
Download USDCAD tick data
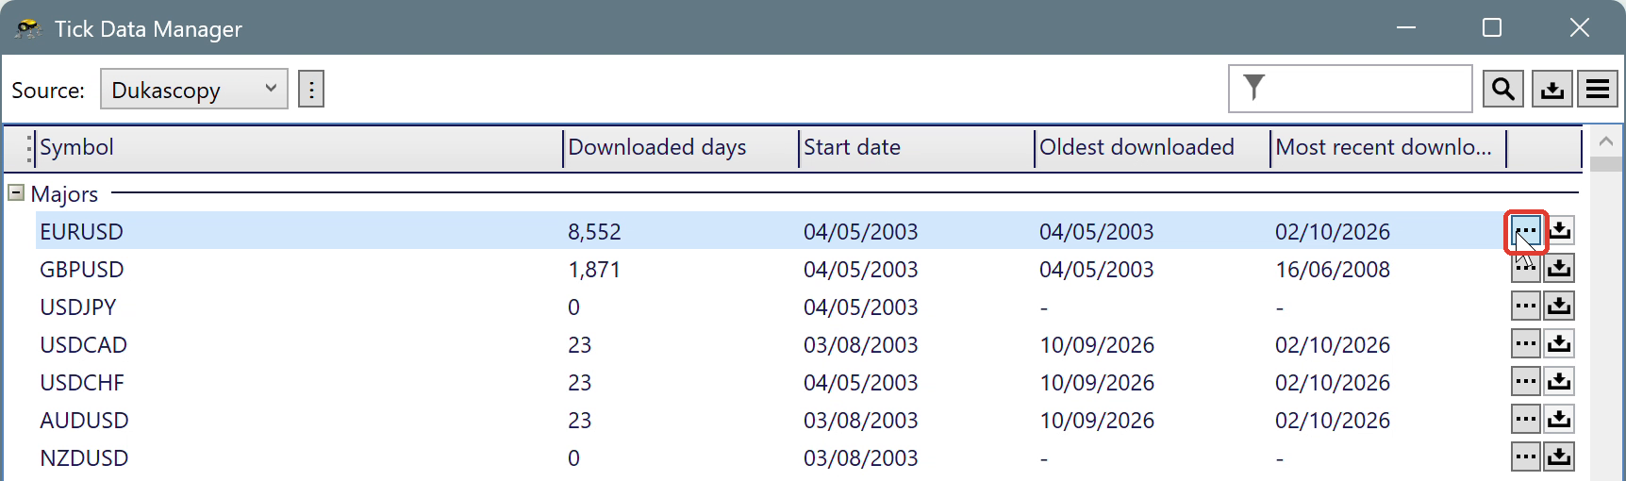point(1559,344)
